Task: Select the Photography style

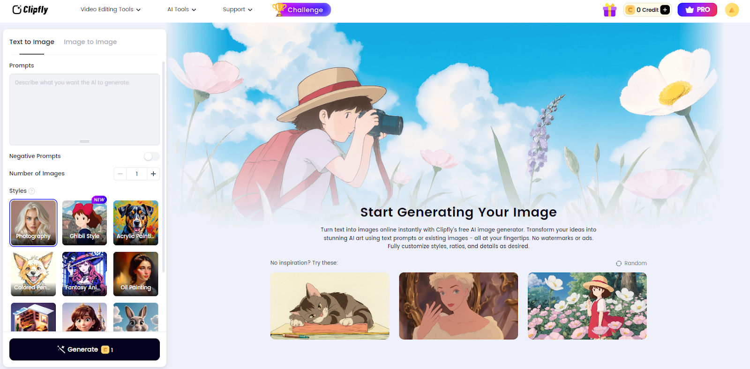Action: click(x=33, y=223)
